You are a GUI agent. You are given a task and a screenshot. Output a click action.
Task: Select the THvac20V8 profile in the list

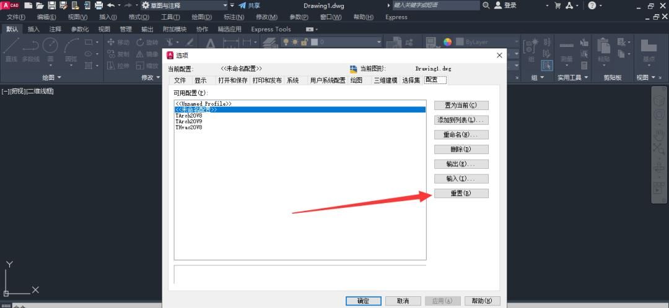300,127
